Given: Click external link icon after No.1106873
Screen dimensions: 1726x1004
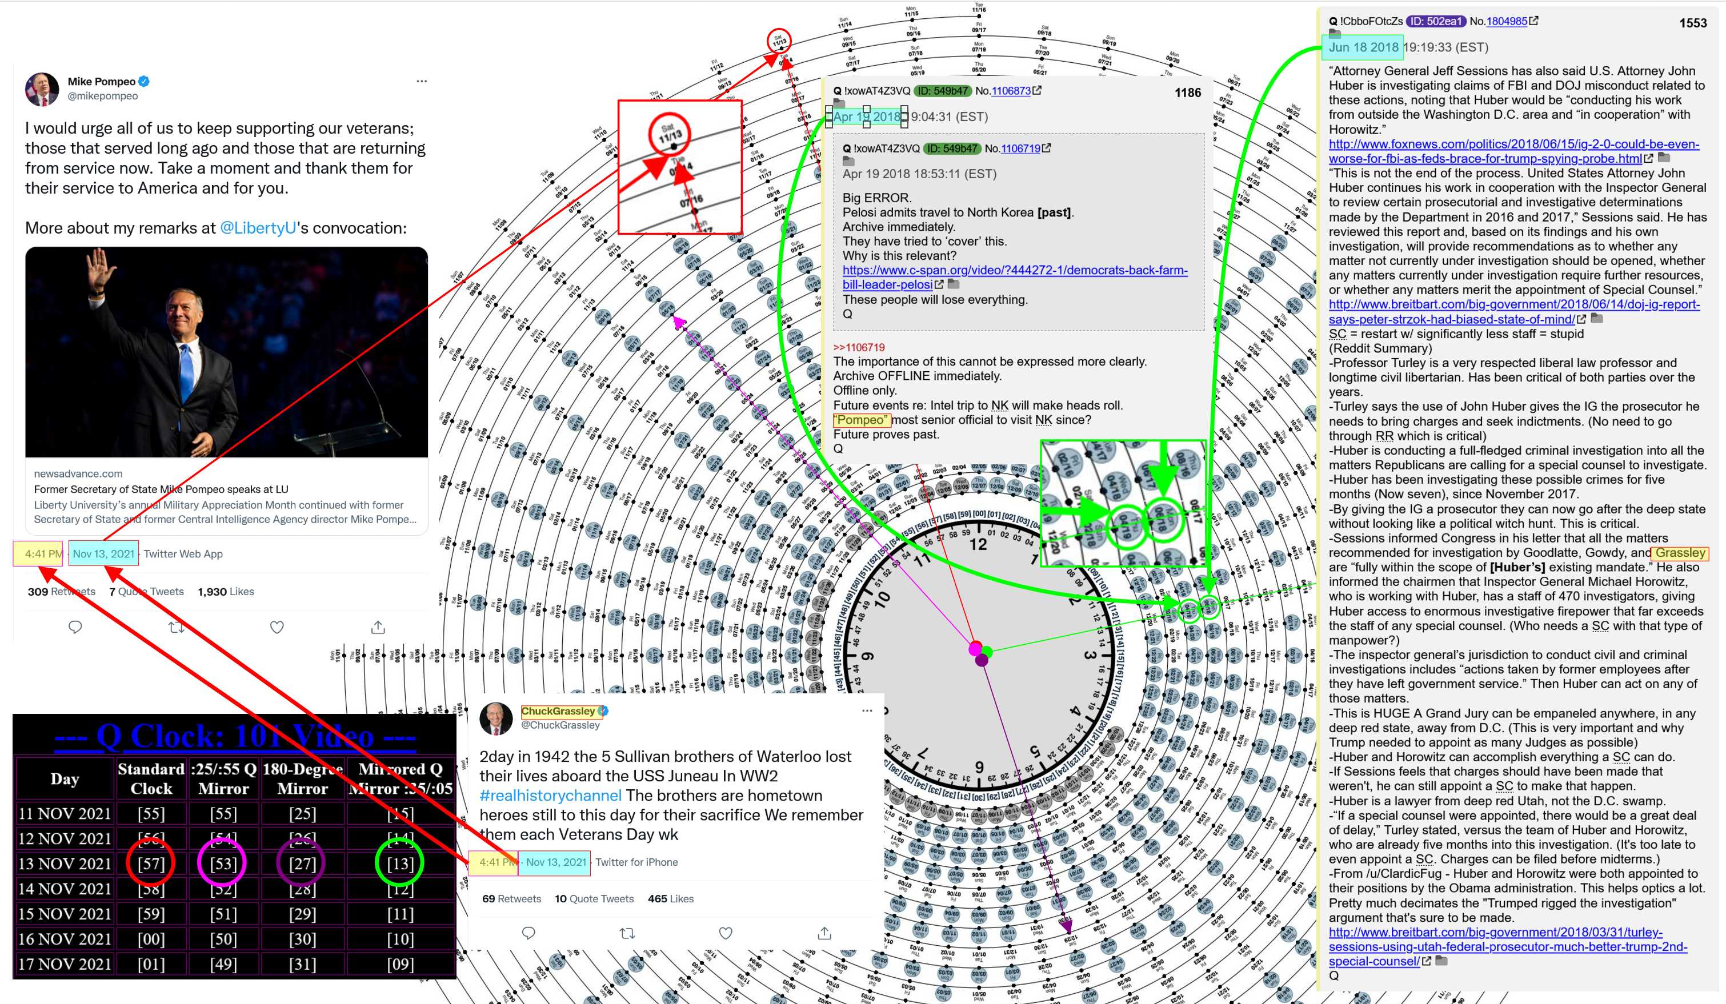Looking at the screenshot, I should click(1037, 90).
